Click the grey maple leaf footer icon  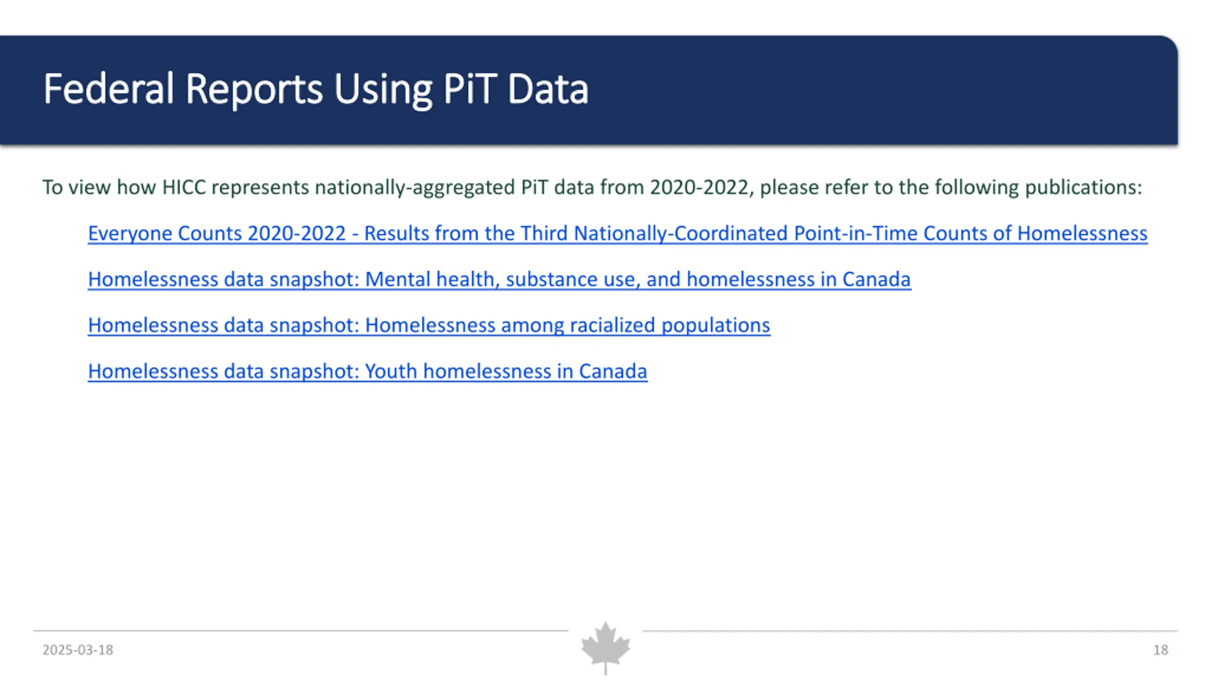[x=605, y=648]
